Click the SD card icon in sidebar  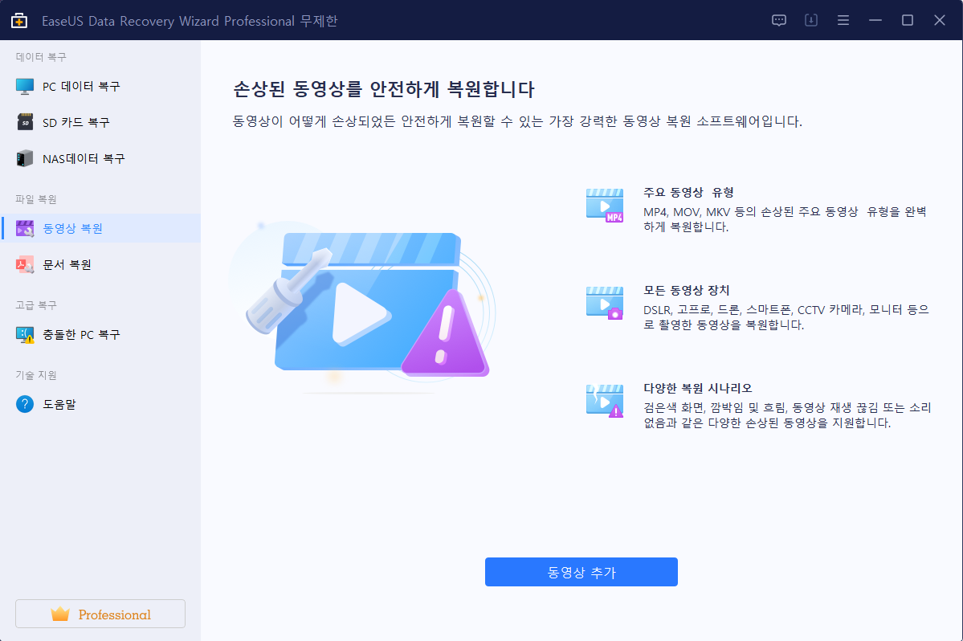(x=25, y=122)
